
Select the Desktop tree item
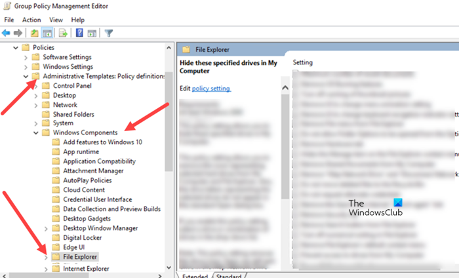click(x=64, y=95)
